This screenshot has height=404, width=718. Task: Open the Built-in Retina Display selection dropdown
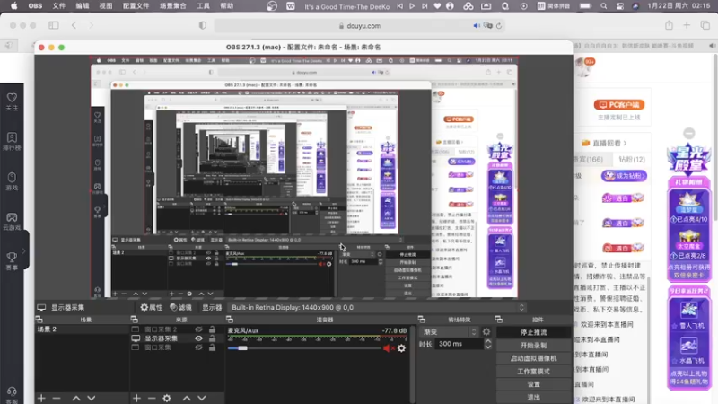(377, 307)
